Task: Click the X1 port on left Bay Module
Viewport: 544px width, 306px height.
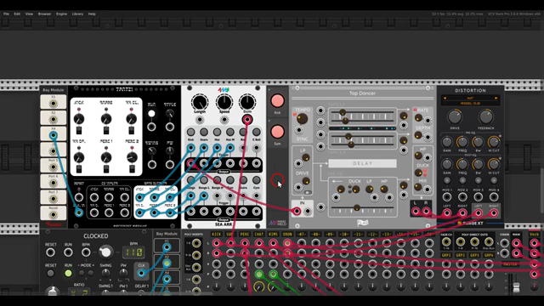Action: 53,104
